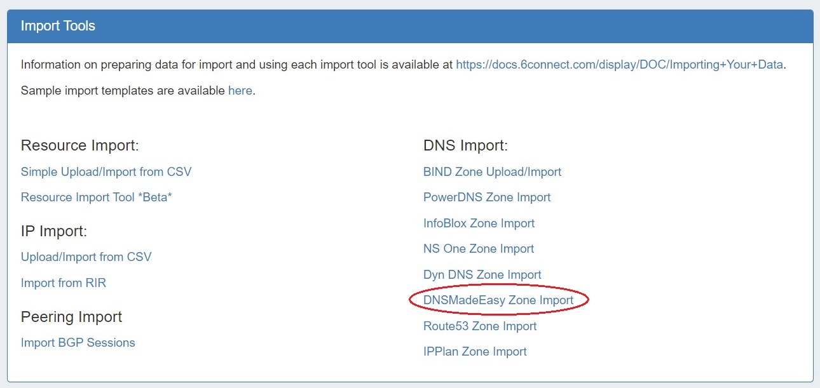Select Route53 Zone Import
The image size is (820, 388).
pyautogui.click(x=480, y=326)
